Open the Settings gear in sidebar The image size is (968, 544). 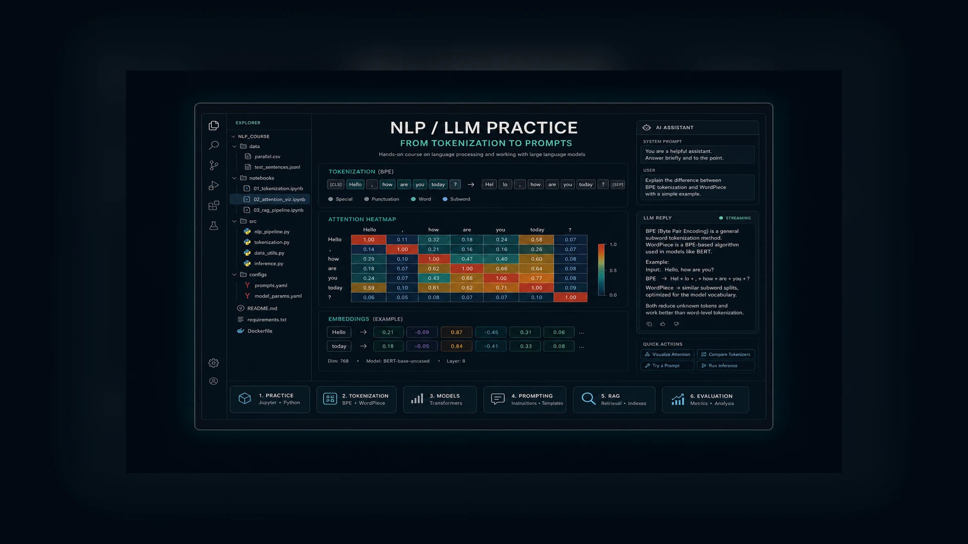click(x=214, y=363)
